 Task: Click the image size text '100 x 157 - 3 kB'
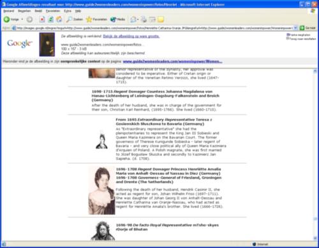[74, 49]
